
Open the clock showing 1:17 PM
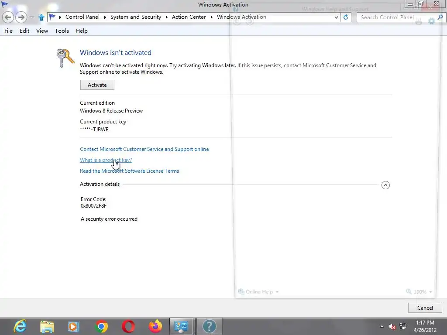point(425,326)
